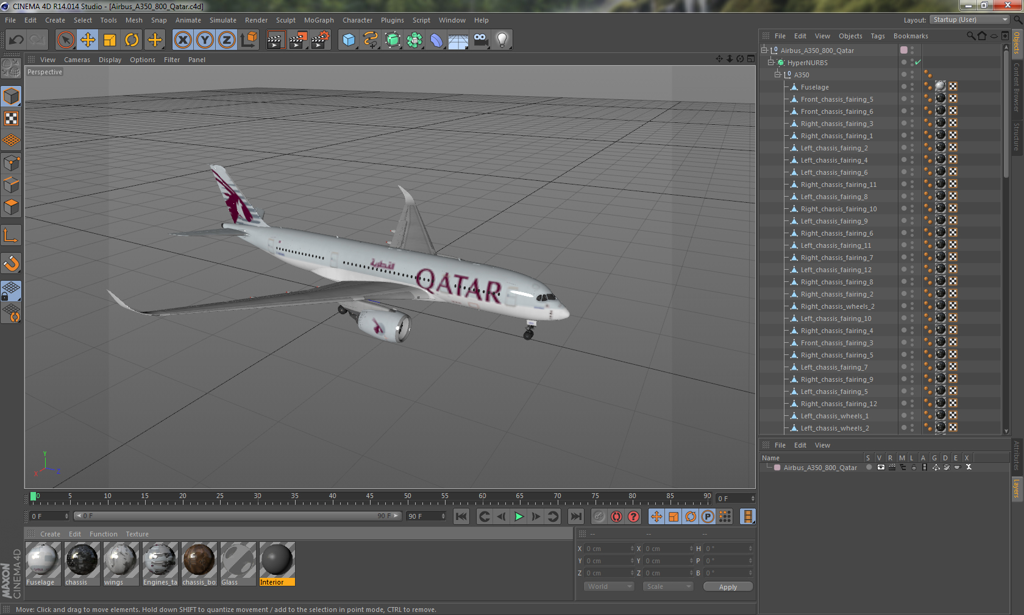The width and height of the screenshot is (1024, 615).
Task: Toggle X-axis lock icon
Action: [x=182, y=40]
